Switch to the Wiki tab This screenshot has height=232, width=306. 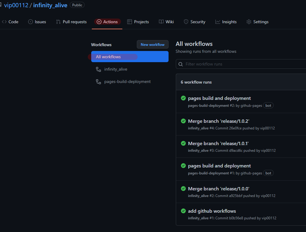pos(166,22)
